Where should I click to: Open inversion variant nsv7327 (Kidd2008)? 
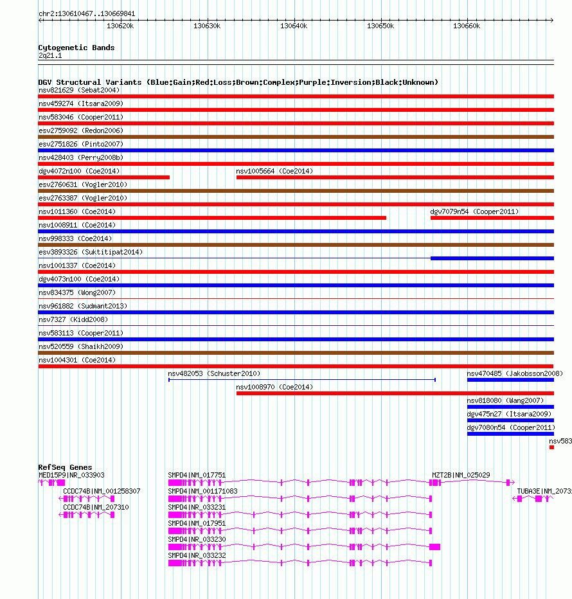296,326
